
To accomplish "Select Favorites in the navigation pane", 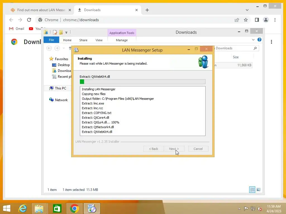I will click(x=59, y=59).
